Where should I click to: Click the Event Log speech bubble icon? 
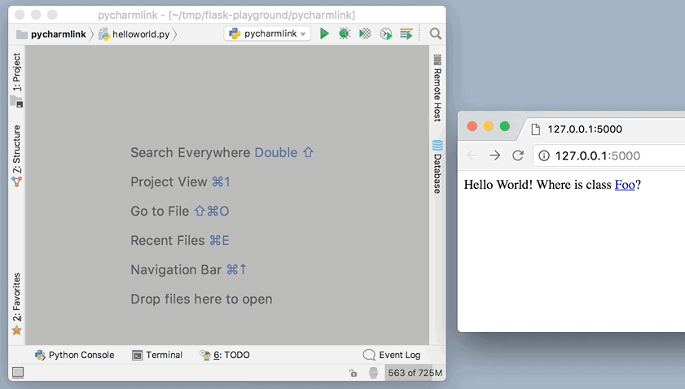369,355
